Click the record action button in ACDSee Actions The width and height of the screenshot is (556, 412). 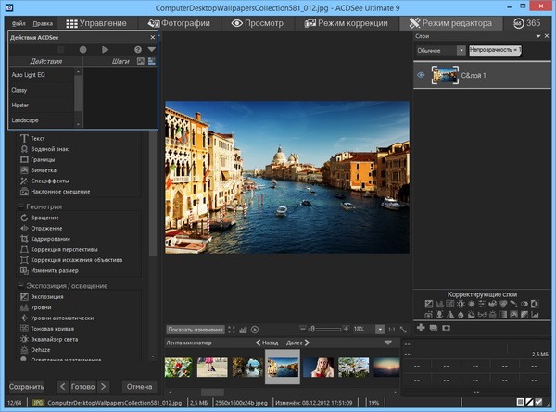83,49
